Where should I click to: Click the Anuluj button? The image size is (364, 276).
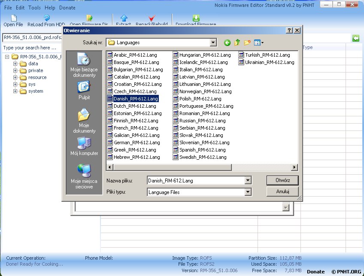tap(282, 191)
